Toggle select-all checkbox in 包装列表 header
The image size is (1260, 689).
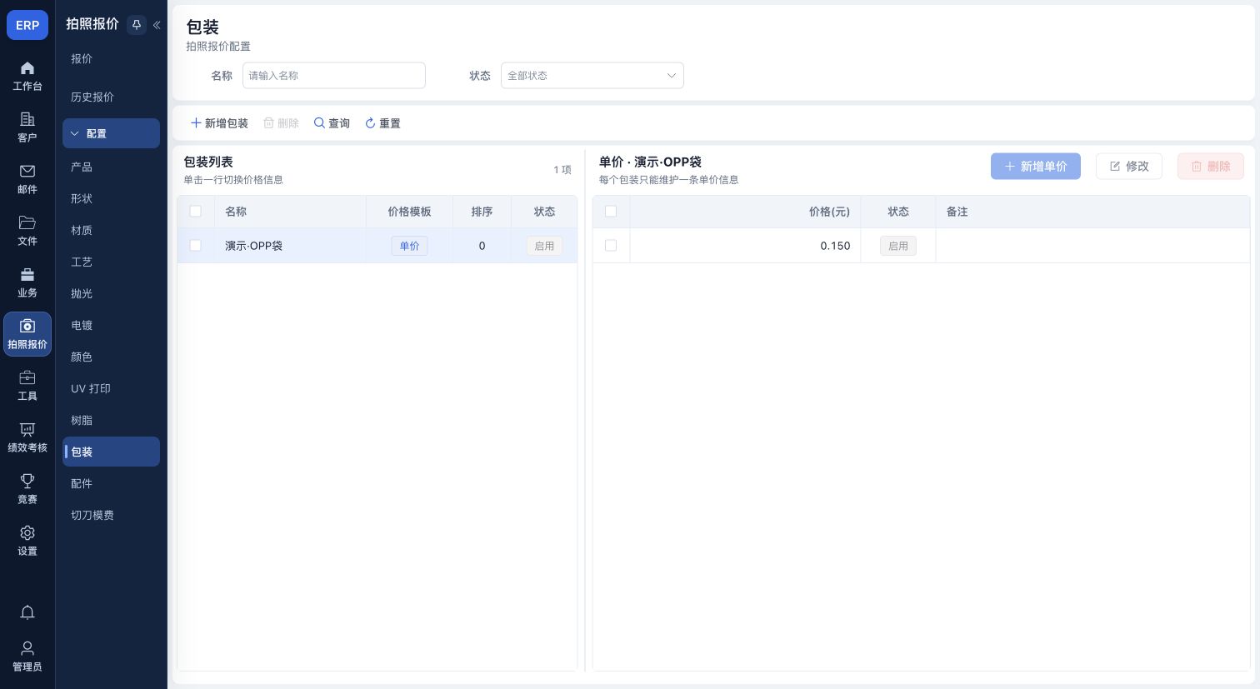196,212
